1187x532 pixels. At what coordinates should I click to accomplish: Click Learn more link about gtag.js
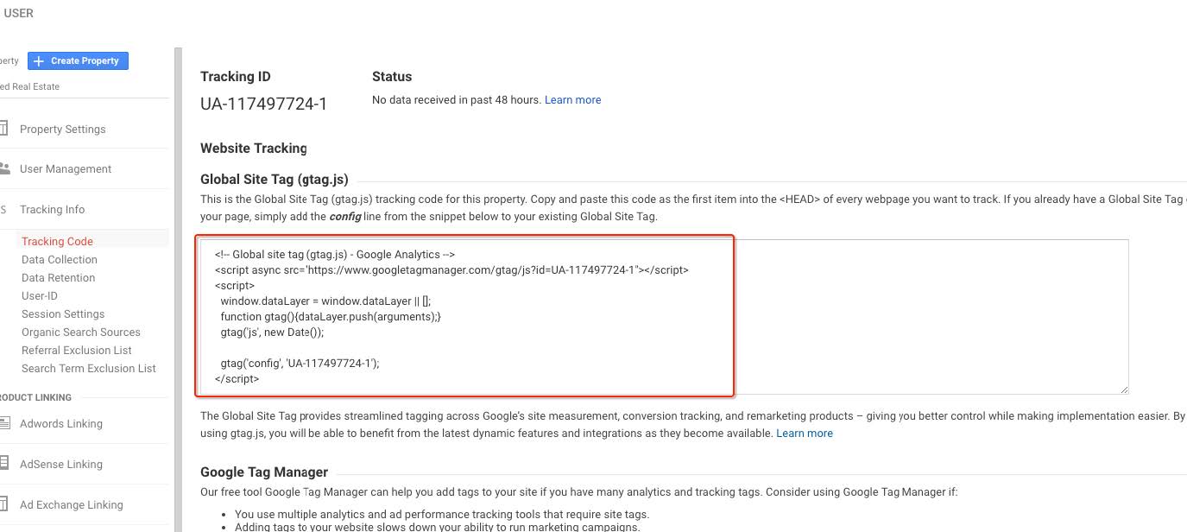coord(805,433)
